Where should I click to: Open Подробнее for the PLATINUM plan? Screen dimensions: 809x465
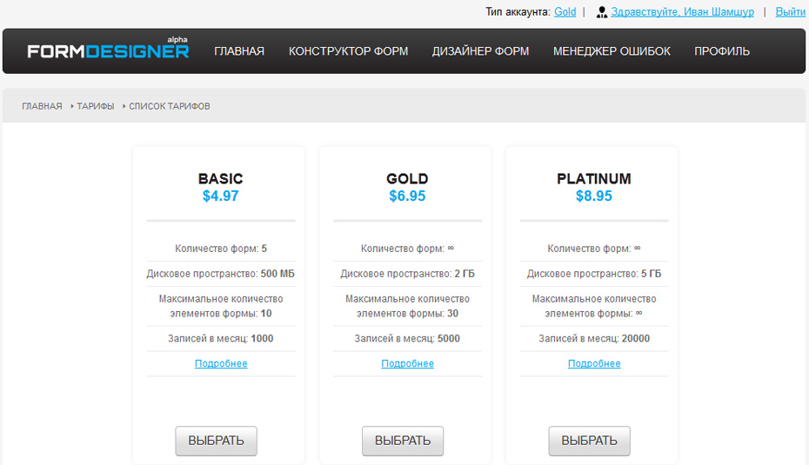594,363
